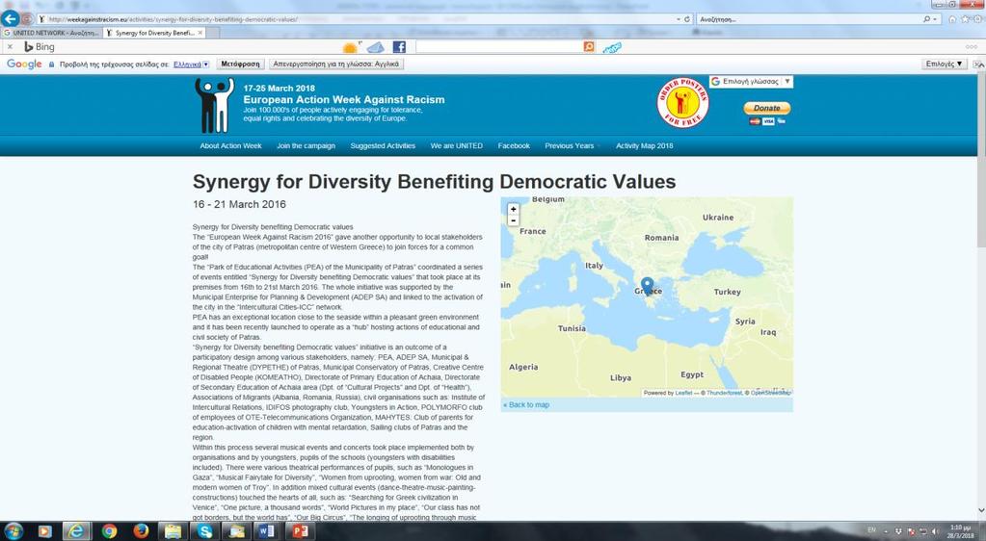
Task: Zoom in on the map with plus
Action: [513, 209]
